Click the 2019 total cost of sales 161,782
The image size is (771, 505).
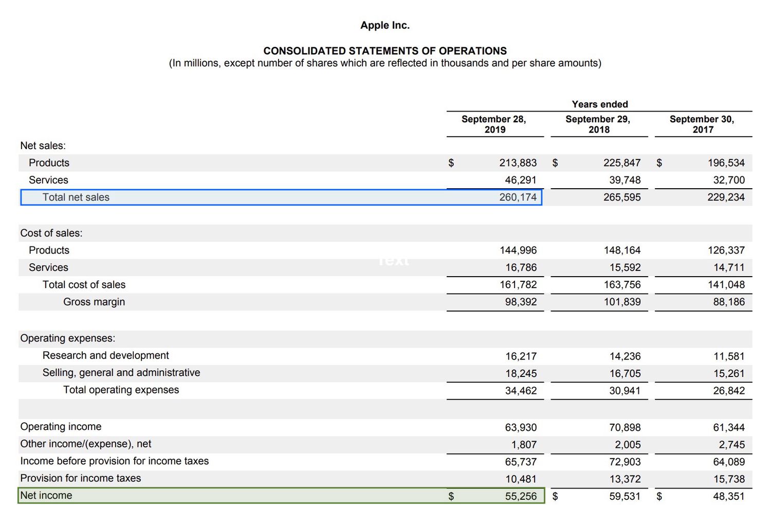[518, 285]
